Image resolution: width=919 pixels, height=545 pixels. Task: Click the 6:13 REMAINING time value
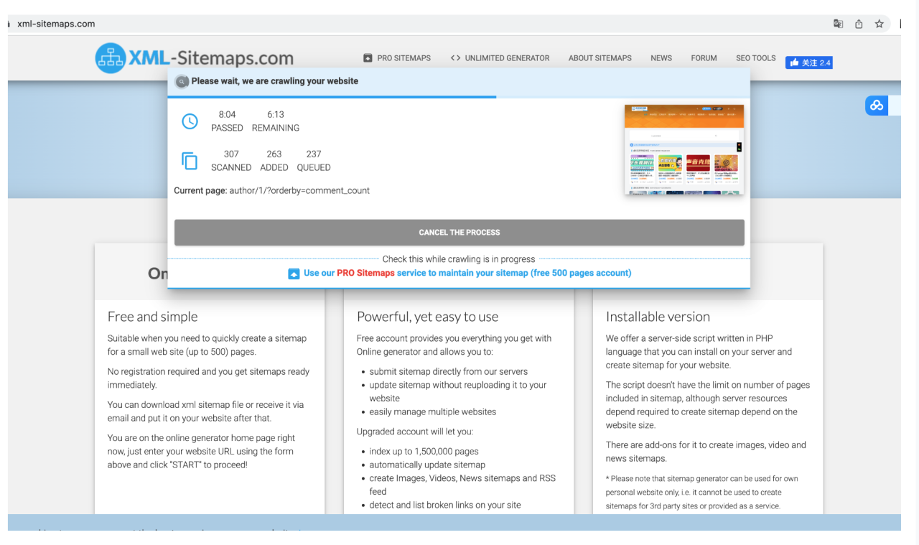[x=276, y=114]
